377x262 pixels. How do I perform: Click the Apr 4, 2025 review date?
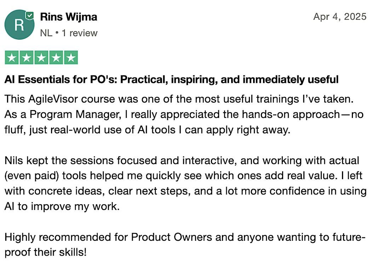click(340, 17)
